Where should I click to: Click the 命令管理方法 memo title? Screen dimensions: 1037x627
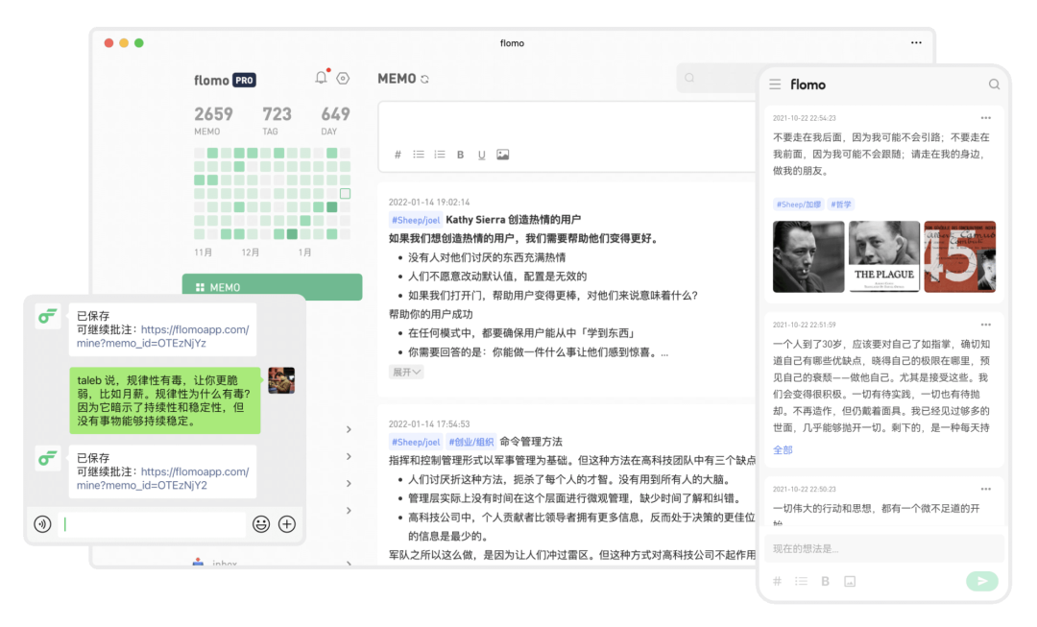point(531,442)
